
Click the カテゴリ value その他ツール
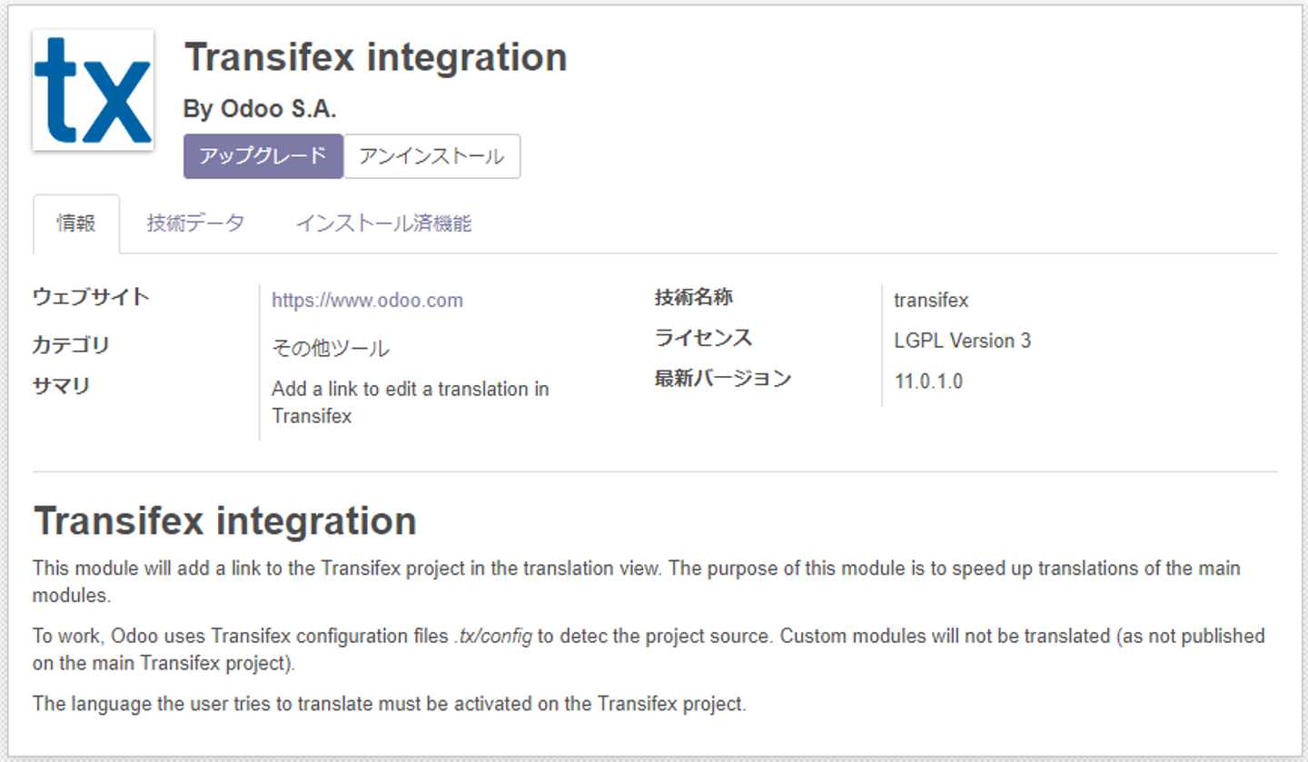[x=330, y=348]
